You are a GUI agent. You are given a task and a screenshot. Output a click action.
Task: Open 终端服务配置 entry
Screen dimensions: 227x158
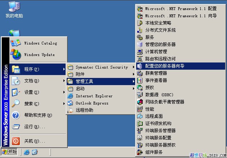click(181, 138)
